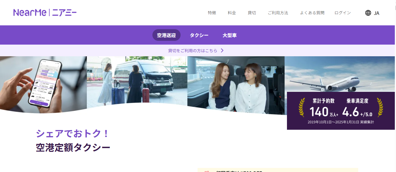Open the 特徴 navigation link
Viewport: 396px width, 172px height.
212,13
